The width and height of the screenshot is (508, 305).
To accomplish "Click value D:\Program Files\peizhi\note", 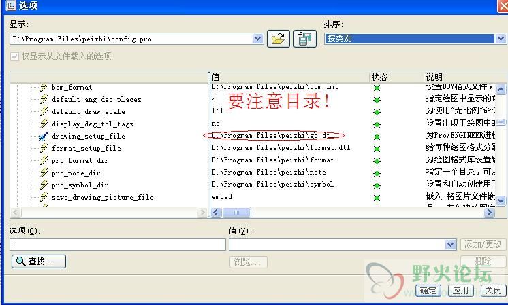I will (269, 173).
